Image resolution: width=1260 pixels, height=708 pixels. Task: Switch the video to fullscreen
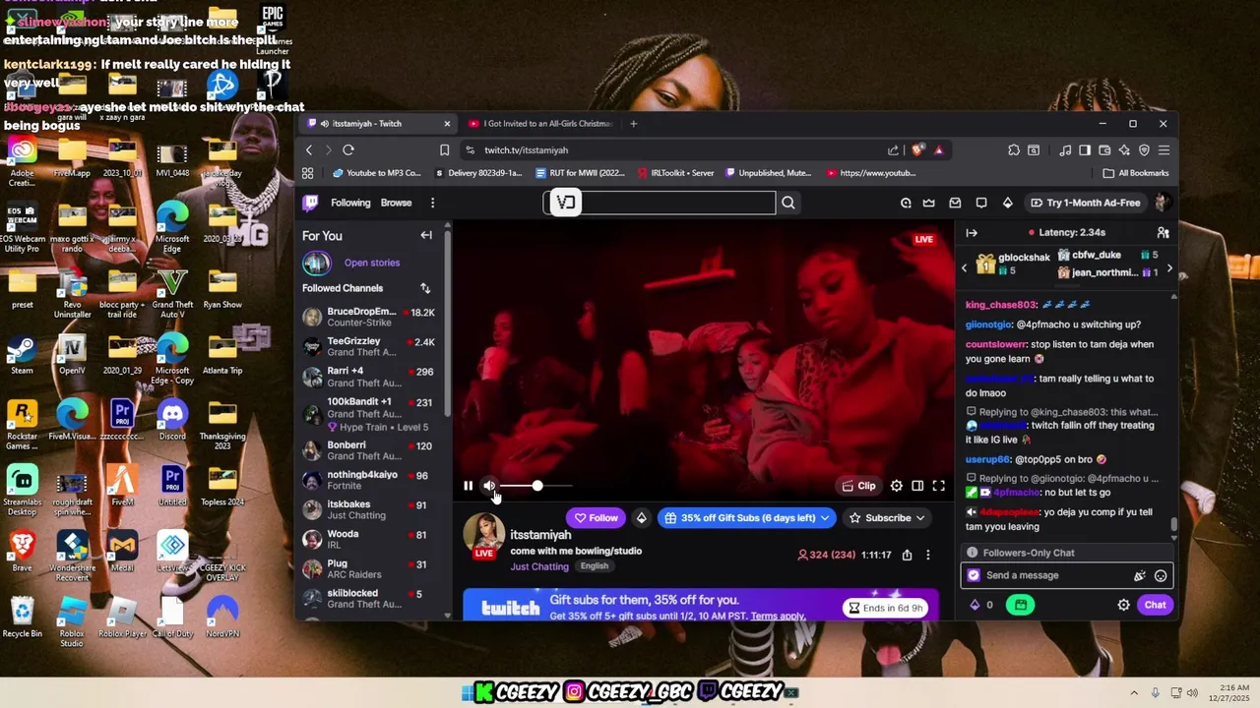point(939,486)
